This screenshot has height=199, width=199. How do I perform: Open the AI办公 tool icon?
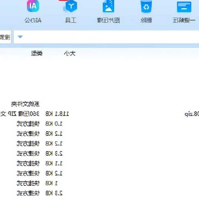click(33, 7)
